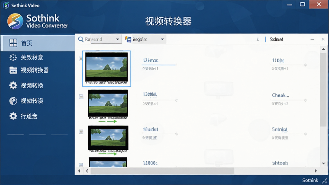The height and width of the screenshot is (185, 329).
Task: Click the 125mon title text
Action: pos(150,61)
